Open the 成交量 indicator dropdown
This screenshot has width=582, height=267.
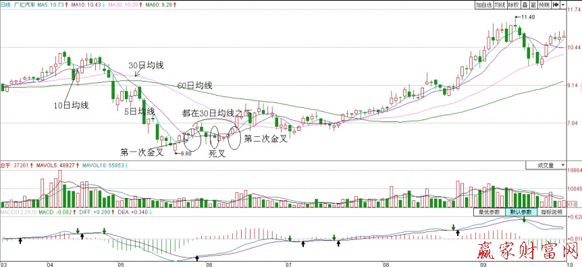(x=546, y=165)
